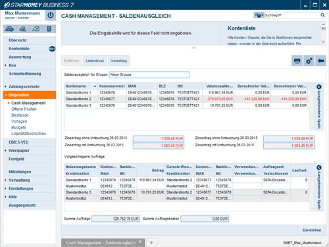The width and height of the screenshot is (329, 247).
Task: Select the Standardkonto 2 account row
Action: point(186,99)
